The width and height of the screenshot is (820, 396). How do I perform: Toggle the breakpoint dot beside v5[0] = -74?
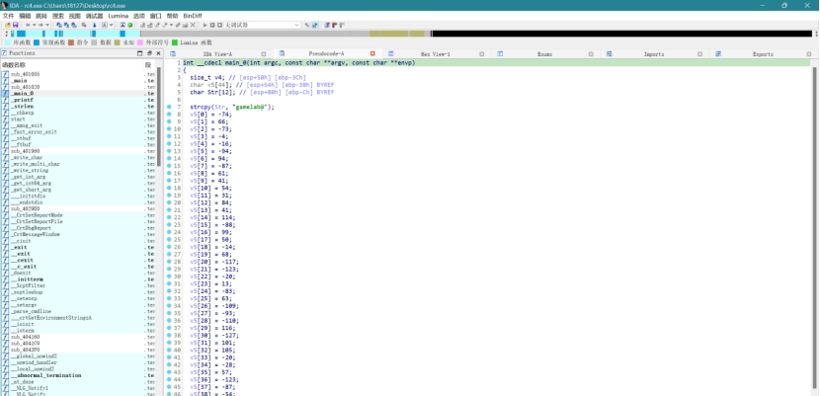170,114
